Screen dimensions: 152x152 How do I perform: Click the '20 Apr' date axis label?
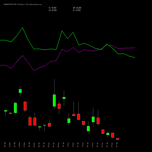click(88, 145)
